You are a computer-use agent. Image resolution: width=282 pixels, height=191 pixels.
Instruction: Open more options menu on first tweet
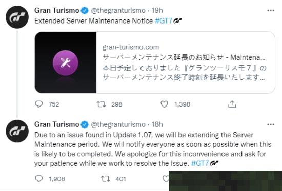click(271, 10)
